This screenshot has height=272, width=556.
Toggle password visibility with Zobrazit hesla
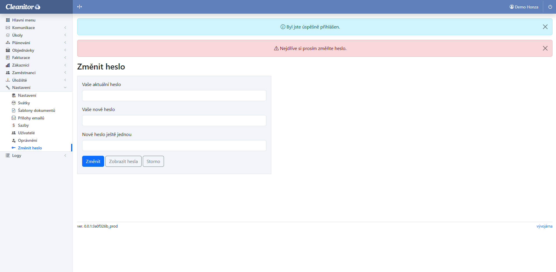click(x=123, y=161)
